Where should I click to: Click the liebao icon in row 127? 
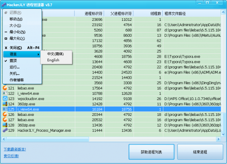click(x=5, y=120)
